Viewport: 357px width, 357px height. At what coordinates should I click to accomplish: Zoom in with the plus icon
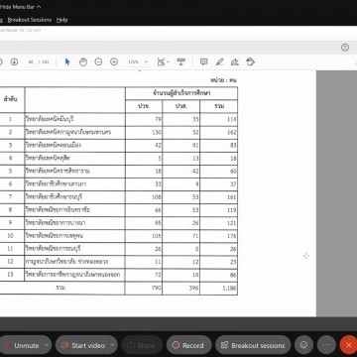[114, 61]
